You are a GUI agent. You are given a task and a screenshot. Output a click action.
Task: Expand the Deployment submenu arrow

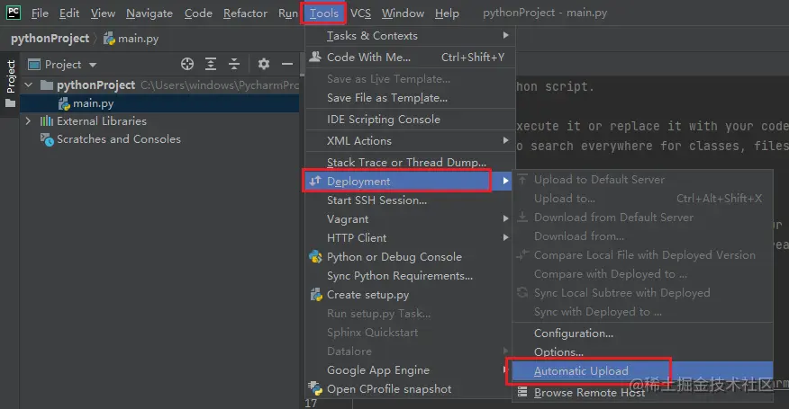click(505, 181)
